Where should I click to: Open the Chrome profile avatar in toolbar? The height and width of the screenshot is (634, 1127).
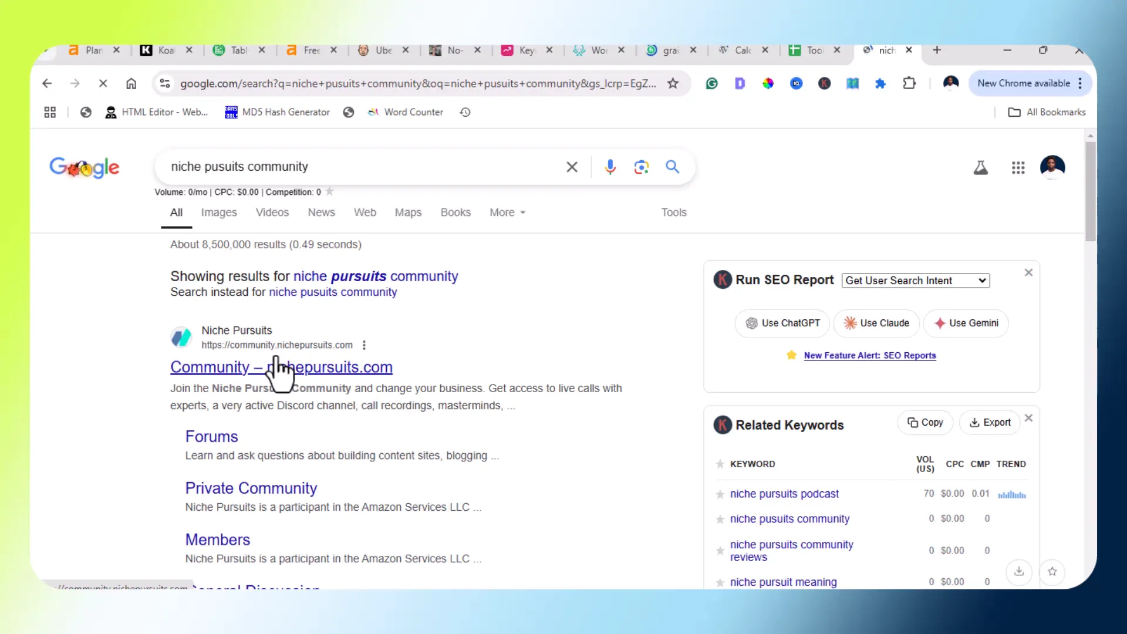tap(950, 83)
